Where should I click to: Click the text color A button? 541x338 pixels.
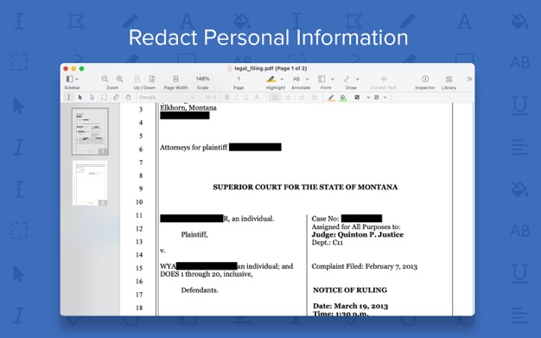tap(257, 98)
